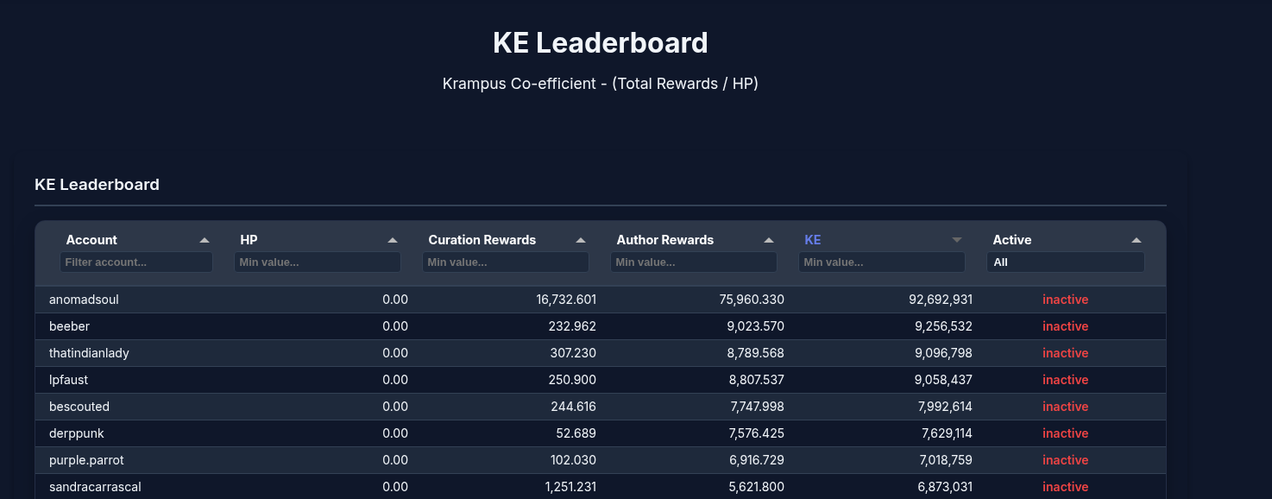Screen dimensions: 1272x499
Task: Click the Curation Rewards sort arrow
Action: click(581, 240)
